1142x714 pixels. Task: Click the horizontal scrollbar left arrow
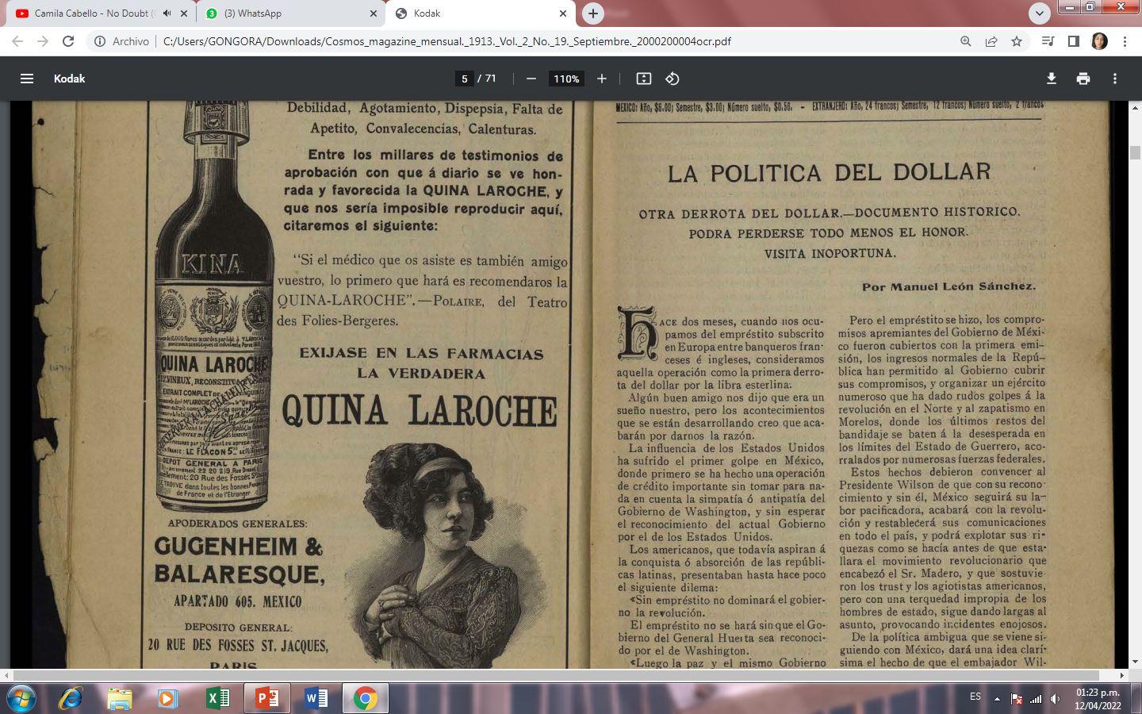(6, 676)
